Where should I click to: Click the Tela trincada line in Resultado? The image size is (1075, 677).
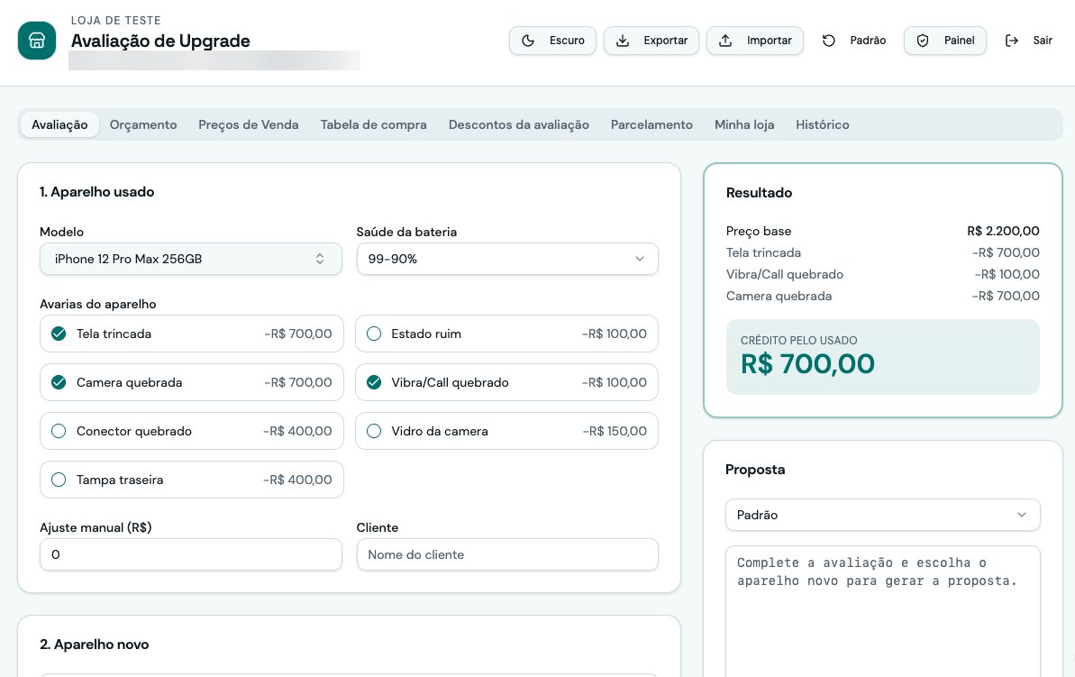(882, 253)
